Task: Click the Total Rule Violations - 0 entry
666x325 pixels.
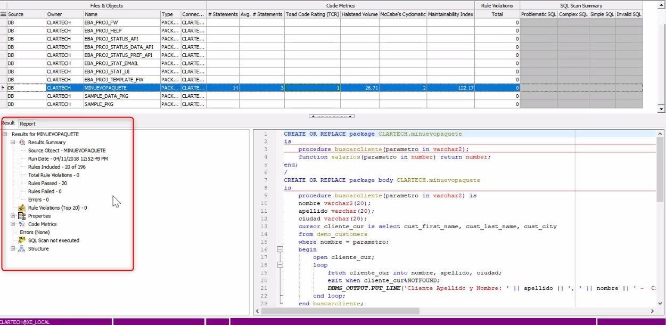Action: 54,175
